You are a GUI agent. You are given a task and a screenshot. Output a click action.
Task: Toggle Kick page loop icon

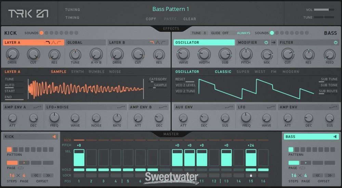[21, 168]
